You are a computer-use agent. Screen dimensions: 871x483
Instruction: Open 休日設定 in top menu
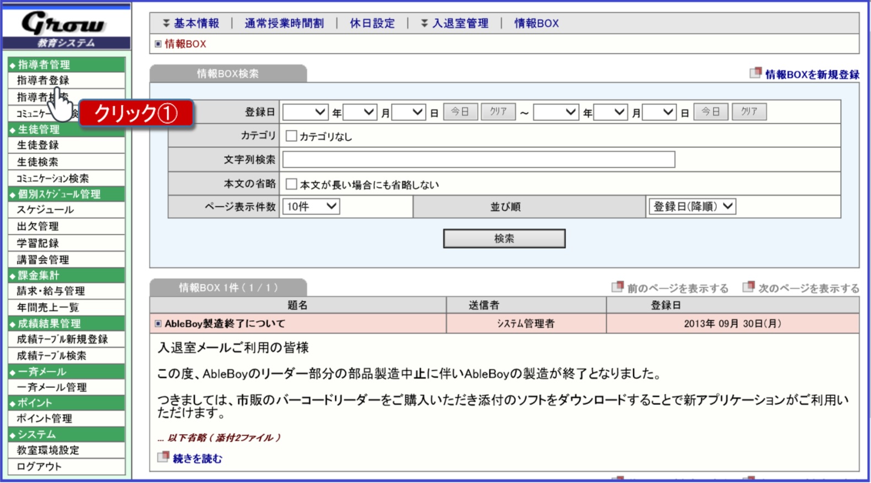pyautogui.click(x=372, y=23)
